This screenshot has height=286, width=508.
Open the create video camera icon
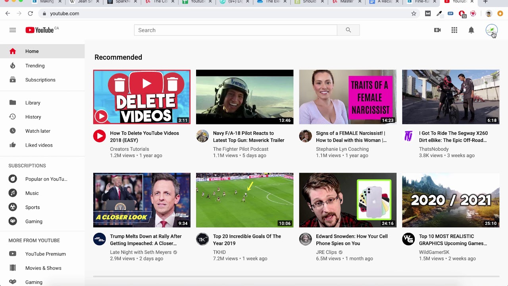click(437, 30)
